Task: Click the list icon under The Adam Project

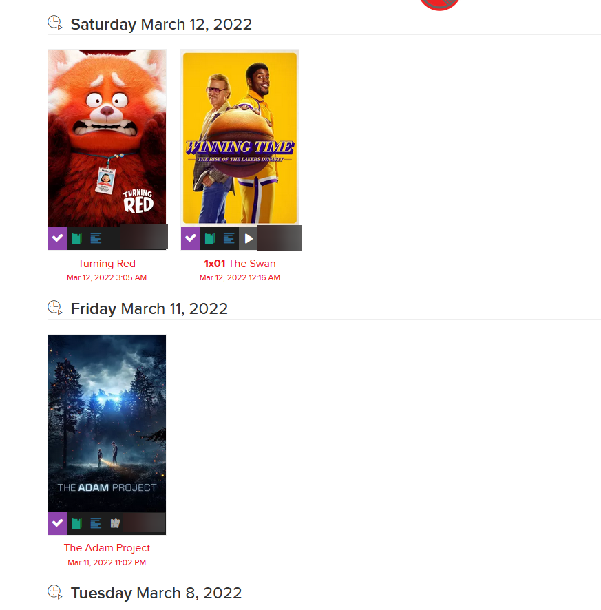Action: coord(96,523)
